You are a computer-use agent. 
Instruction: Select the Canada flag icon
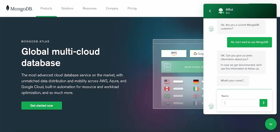(167, 89)
